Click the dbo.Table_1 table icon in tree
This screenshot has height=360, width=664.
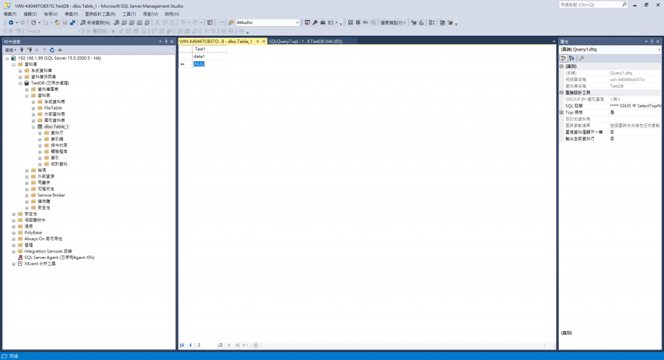point(40,126)
